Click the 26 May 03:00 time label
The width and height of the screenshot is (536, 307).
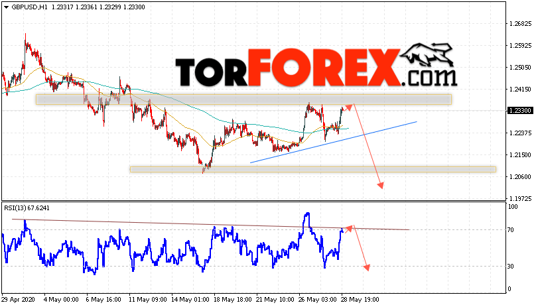point(317,300)
